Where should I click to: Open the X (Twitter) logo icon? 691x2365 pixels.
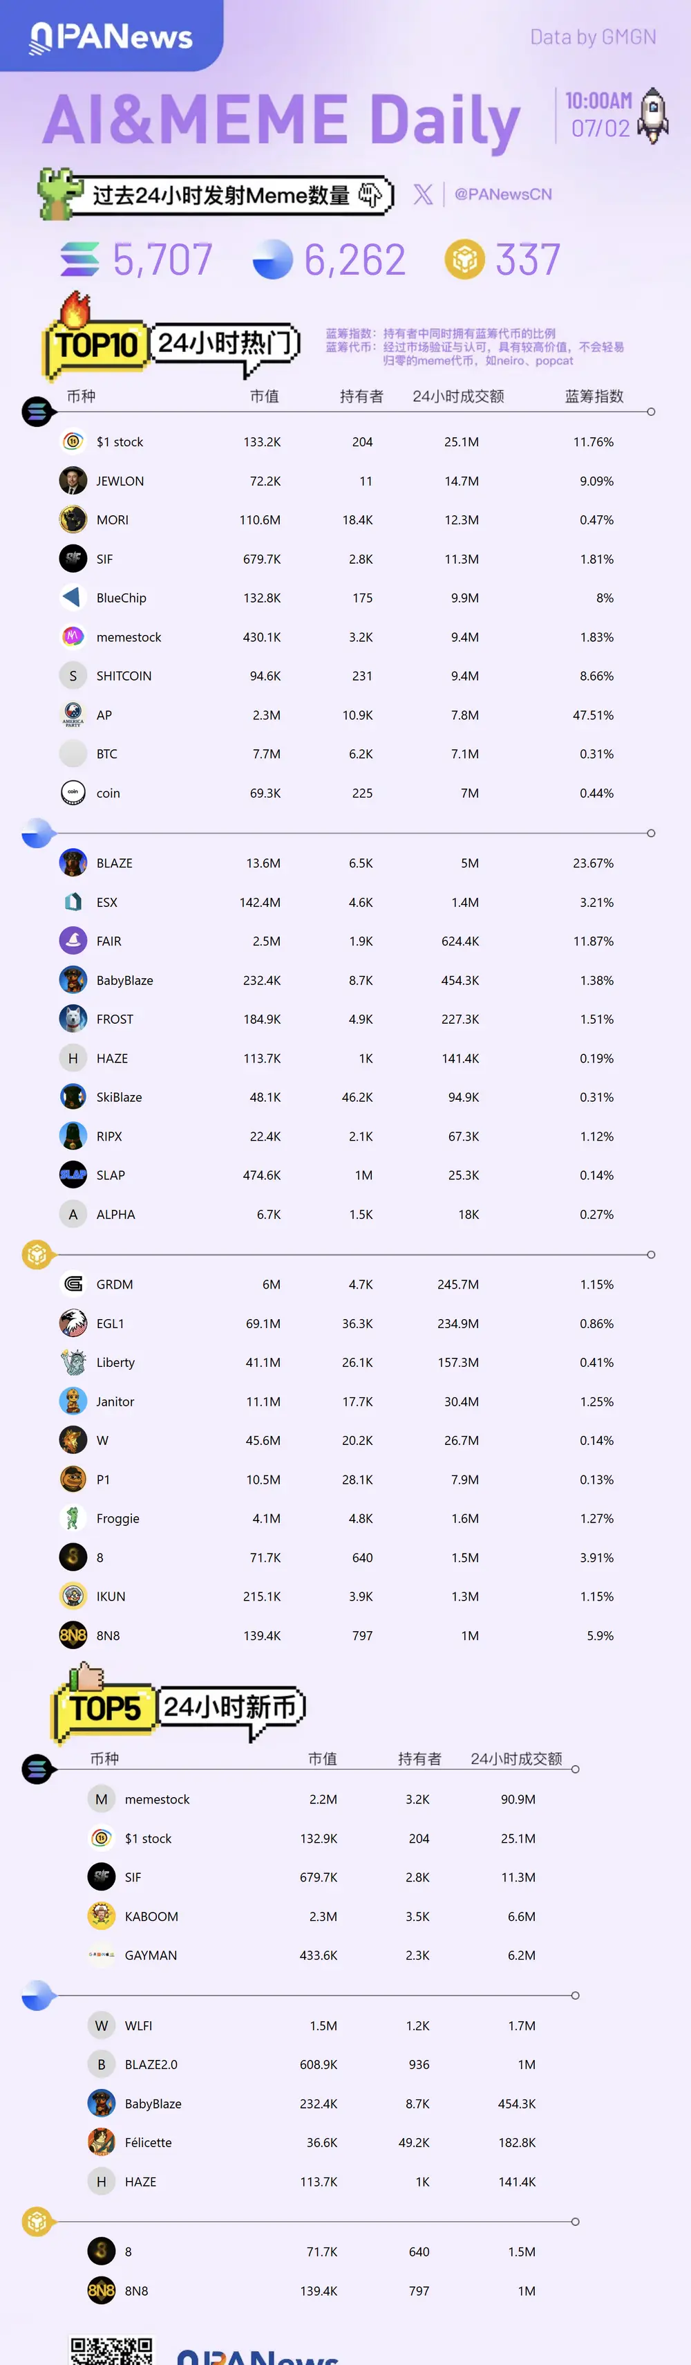coord(423,194)
